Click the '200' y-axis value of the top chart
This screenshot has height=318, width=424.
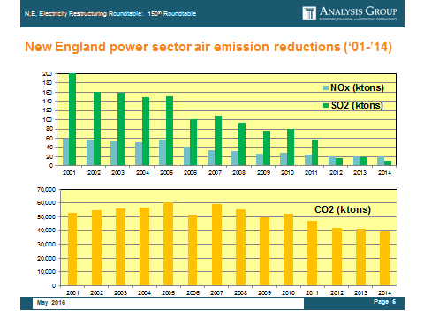(x=48, y=74)
